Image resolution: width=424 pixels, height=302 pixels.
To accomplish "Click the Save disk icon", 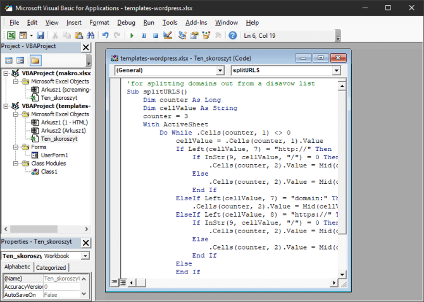I will (x=41, y=35).
